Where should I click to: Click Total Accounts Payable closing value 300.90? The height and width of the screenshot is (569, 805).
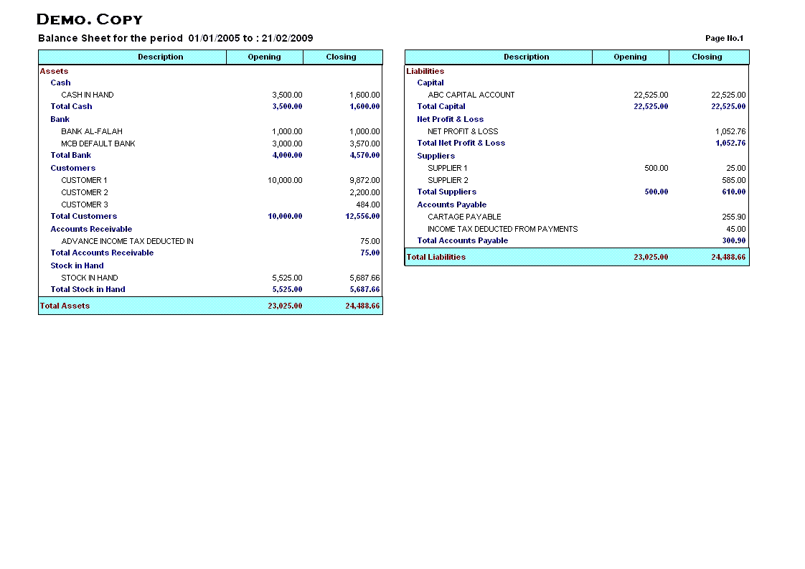point(734,240)
